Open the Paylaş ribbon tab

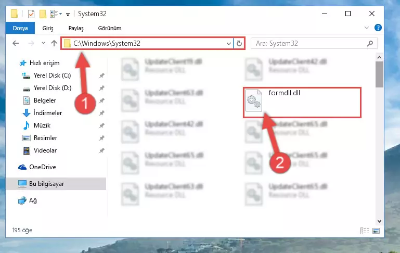coord(76,28)
